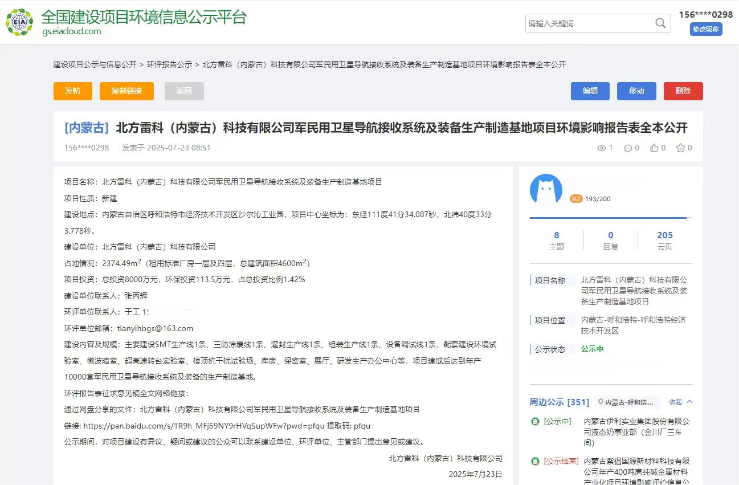Click the username 156****0298 at top right
This screenshot has height=485, width=739.
(x=706, y=14)
